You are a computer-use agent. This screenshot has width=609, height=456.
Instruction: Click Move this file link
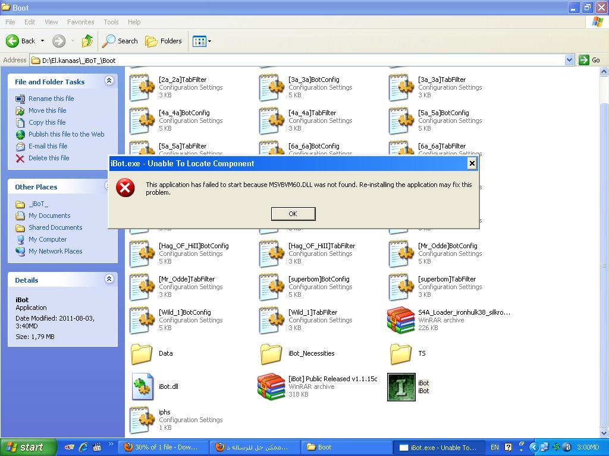tap(48, 110)
